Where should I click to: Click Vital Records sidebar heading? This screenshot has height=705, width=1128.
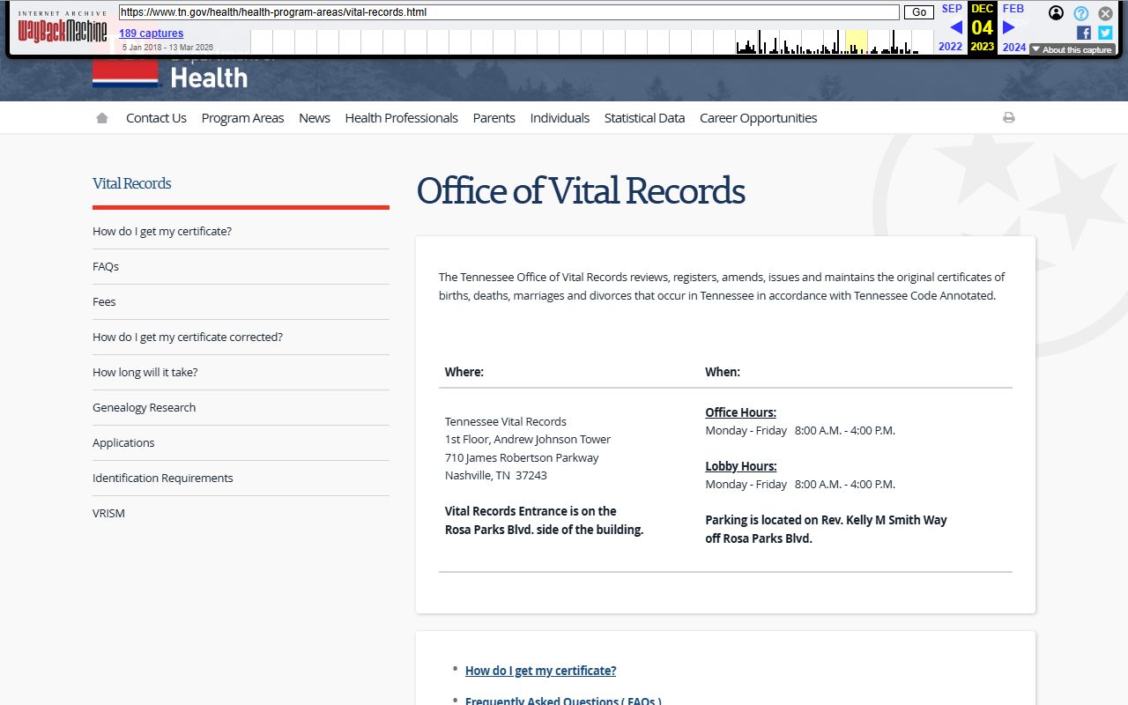pos(132,183)
